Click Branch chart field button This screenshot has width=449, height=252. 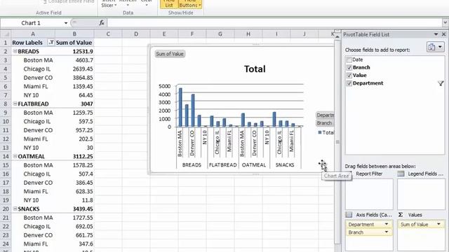[x=324, y=123]
